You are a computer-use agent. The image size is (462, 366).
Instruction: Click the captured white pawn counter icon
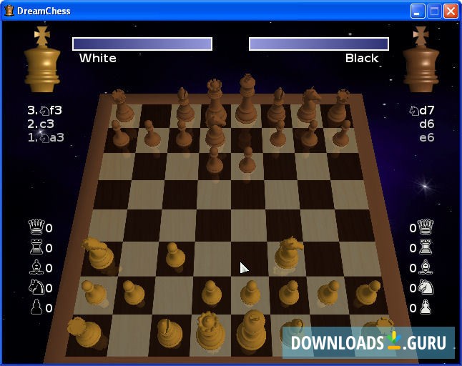pyautogui.click(x=426, y=307)
